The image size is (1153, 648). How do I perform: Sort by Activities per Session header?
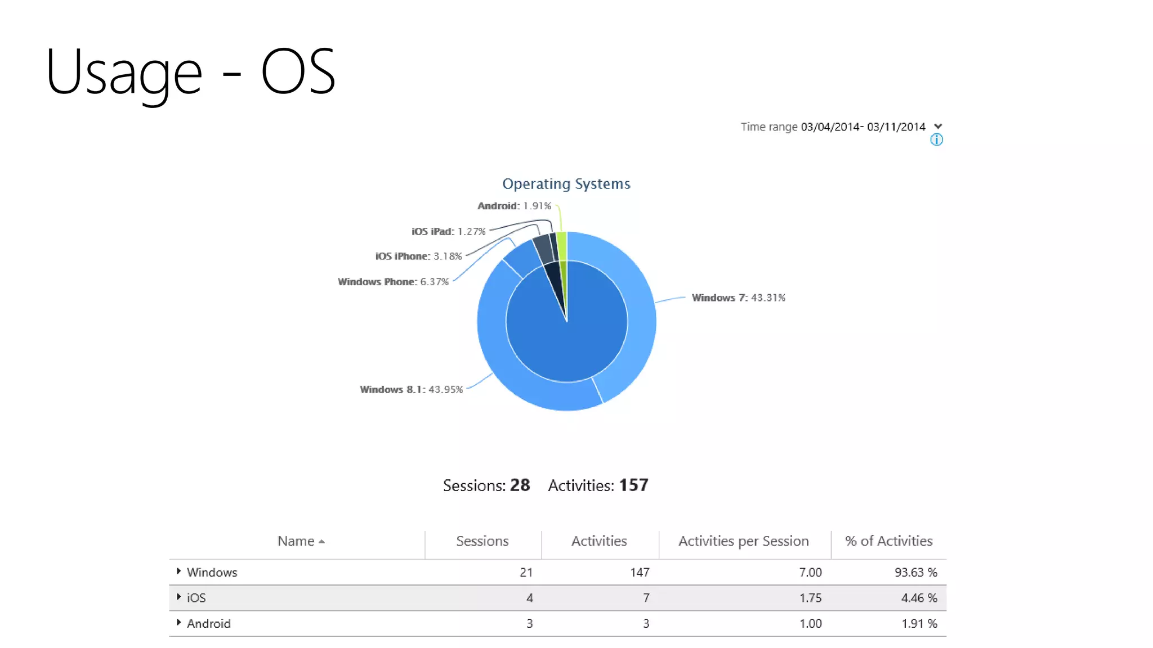coord(744,541)
